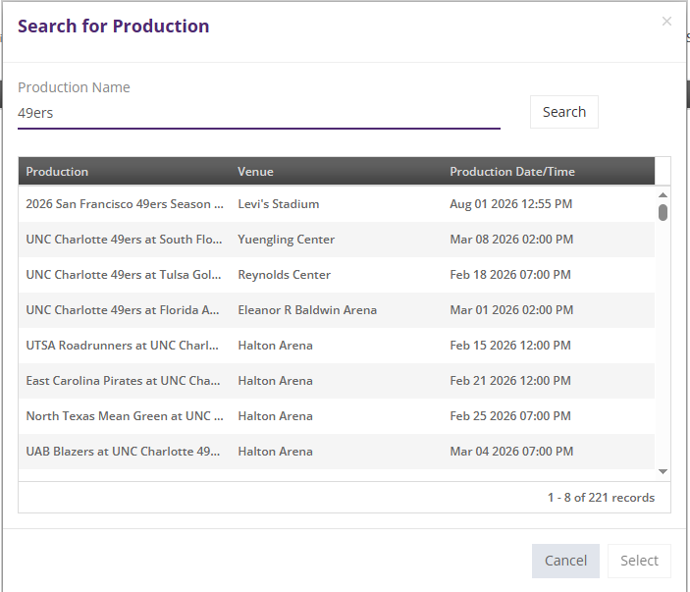Screen dimensions: 690x592
Task: Click Halton Arena in the UAB Blazers row
Action: tap(276, 452)
